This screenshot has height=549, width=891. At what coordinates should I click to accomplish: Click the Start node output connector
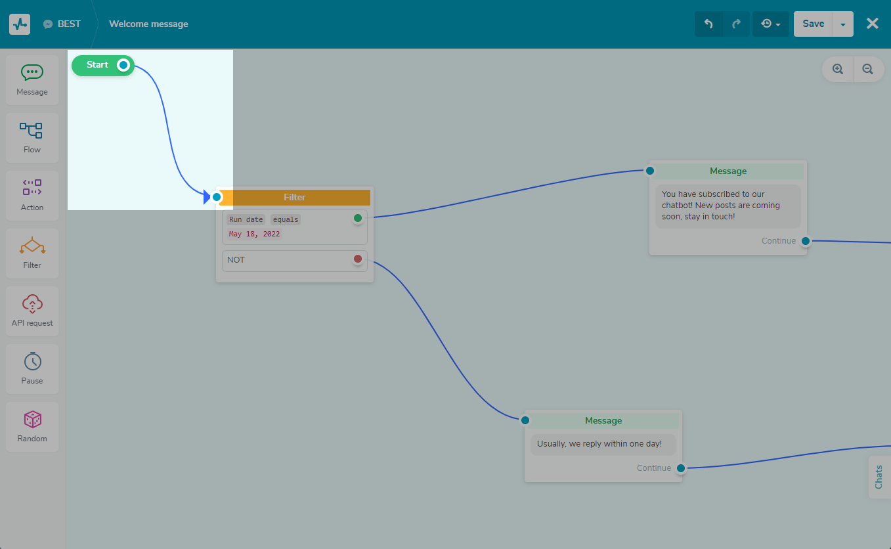click(123, 65)
